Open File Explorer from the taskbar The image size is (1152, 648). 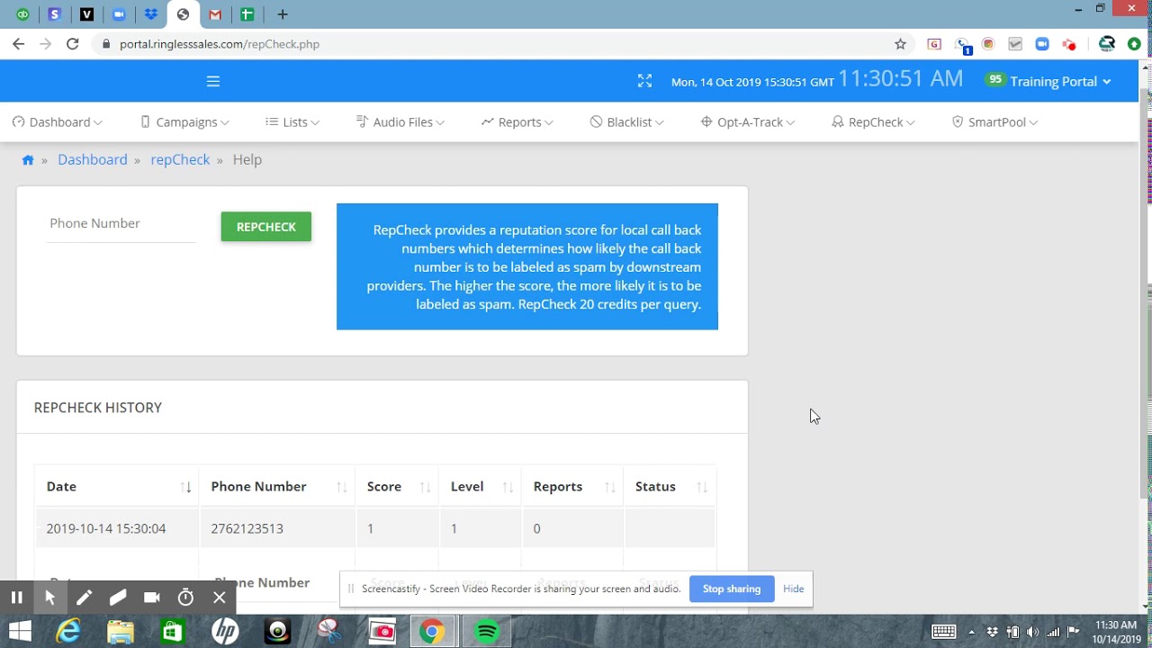[121, 632]
